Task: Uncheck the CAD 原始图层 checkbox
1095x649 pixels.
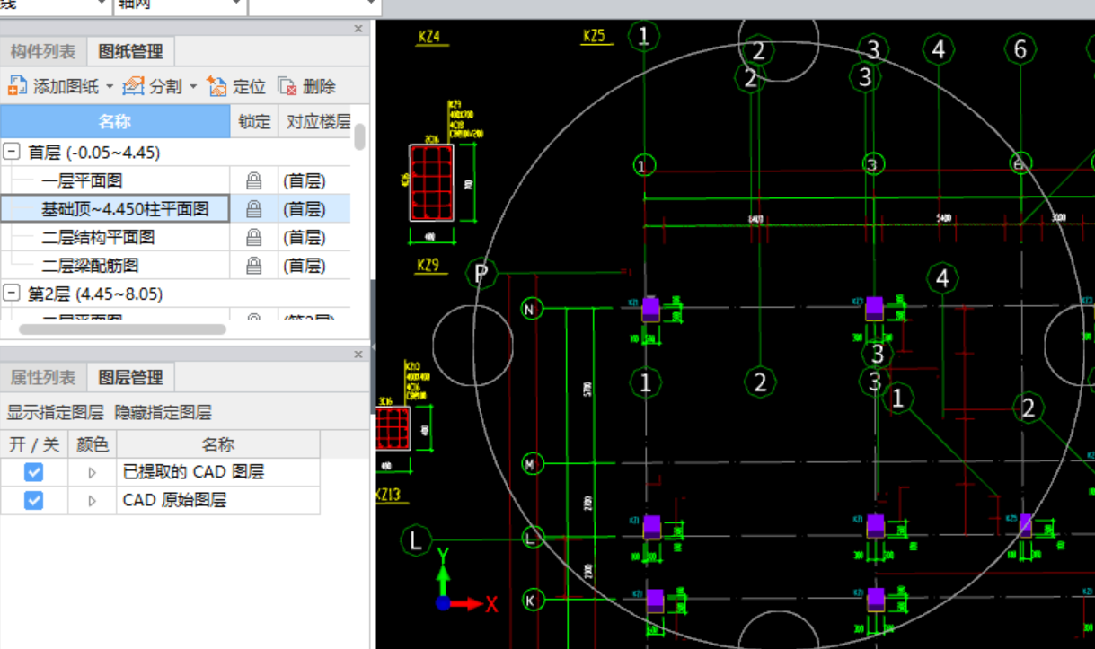Action: [33, 500]
